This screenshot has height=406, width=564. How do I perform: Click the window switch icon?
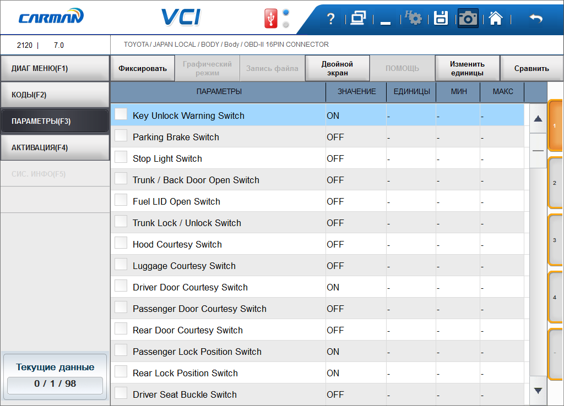point(358,18)
